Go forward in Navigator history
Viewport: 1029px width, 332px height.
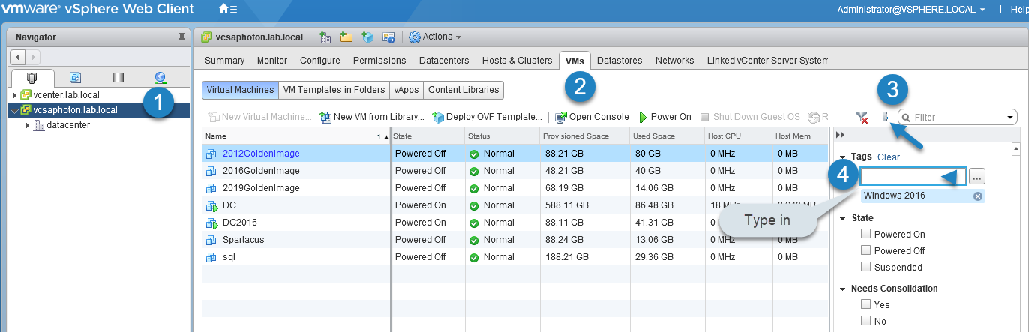click(34, 57)
